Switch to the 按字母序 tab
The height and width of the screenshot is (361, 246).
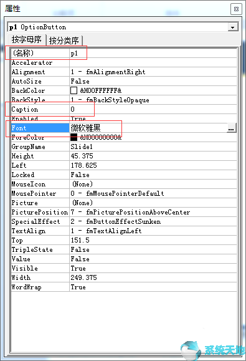pos(27,40)
